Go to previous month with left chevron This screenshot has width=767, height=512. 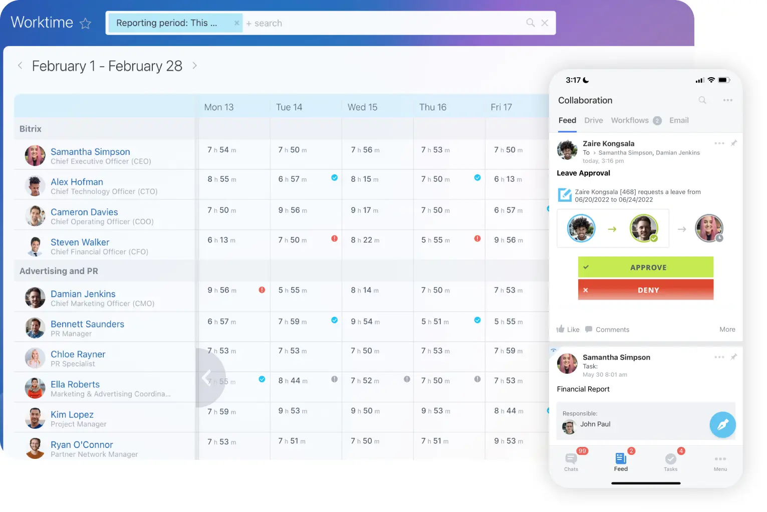coord(20,66)
